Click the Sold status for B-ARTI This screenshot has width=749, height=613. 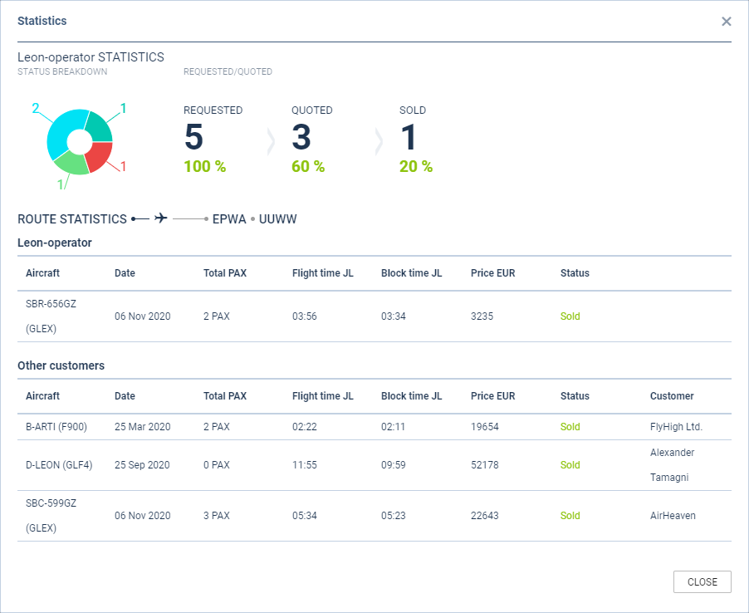[x=570, y=427]
